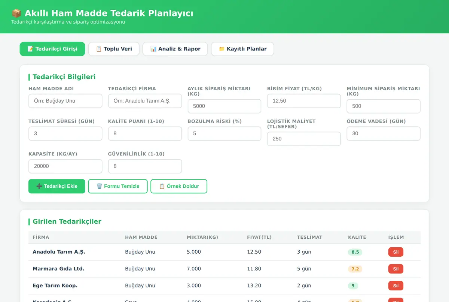
Task: Focus the Minimum Sipariş Miktarı field
Action: point(384,106)
